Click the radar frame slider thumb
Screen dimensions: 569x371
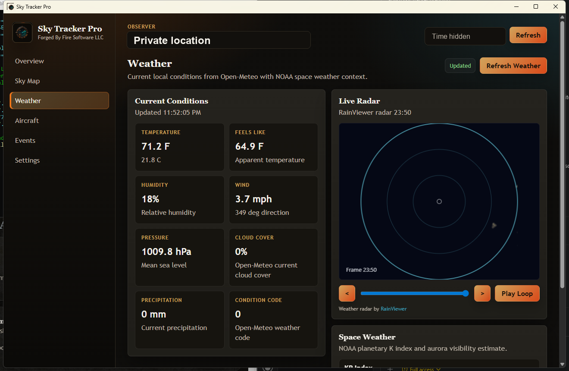(466, 293)
